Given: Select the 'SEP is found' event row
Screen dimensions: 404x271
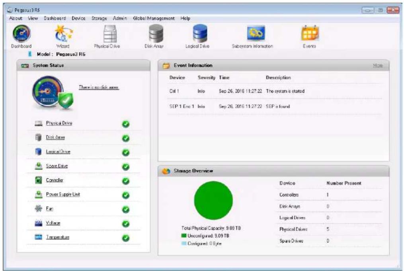Looking at the screenshot, I should [274, 106].
